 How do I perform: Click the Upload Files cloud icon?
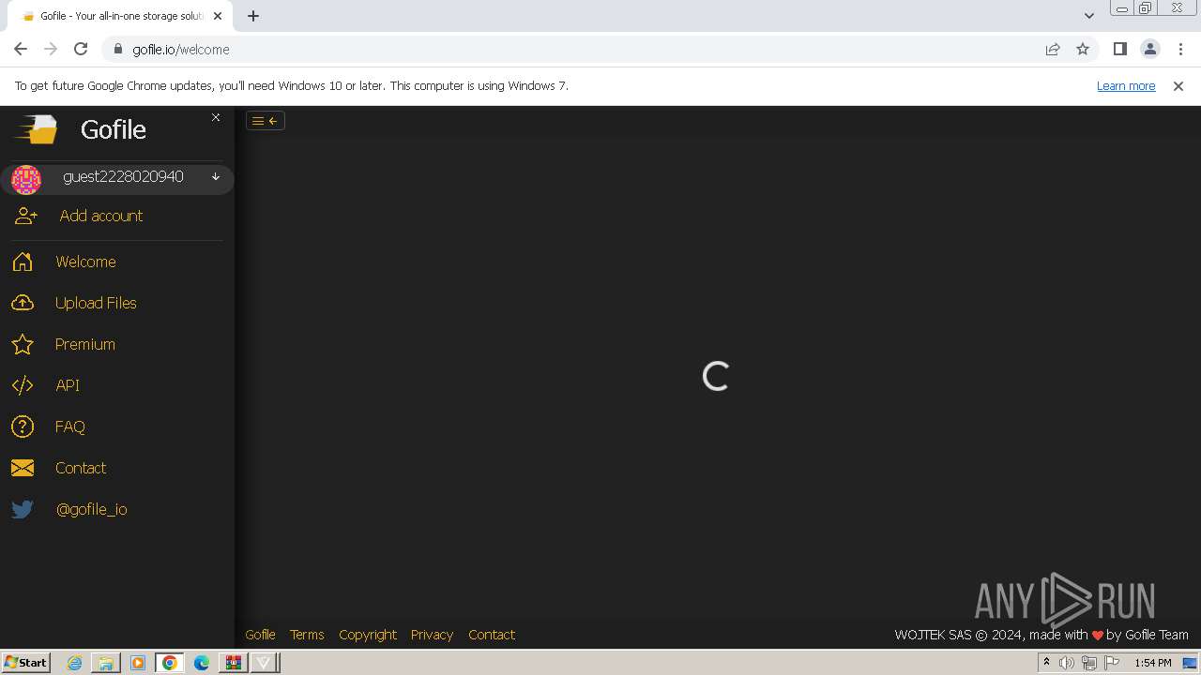pyautogui.click(x=23, y=304)
